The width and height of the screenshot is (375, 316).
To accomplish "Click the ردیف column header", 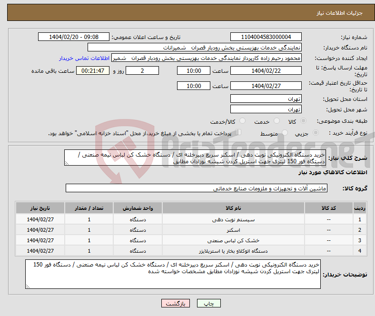I will coord(359,208).
